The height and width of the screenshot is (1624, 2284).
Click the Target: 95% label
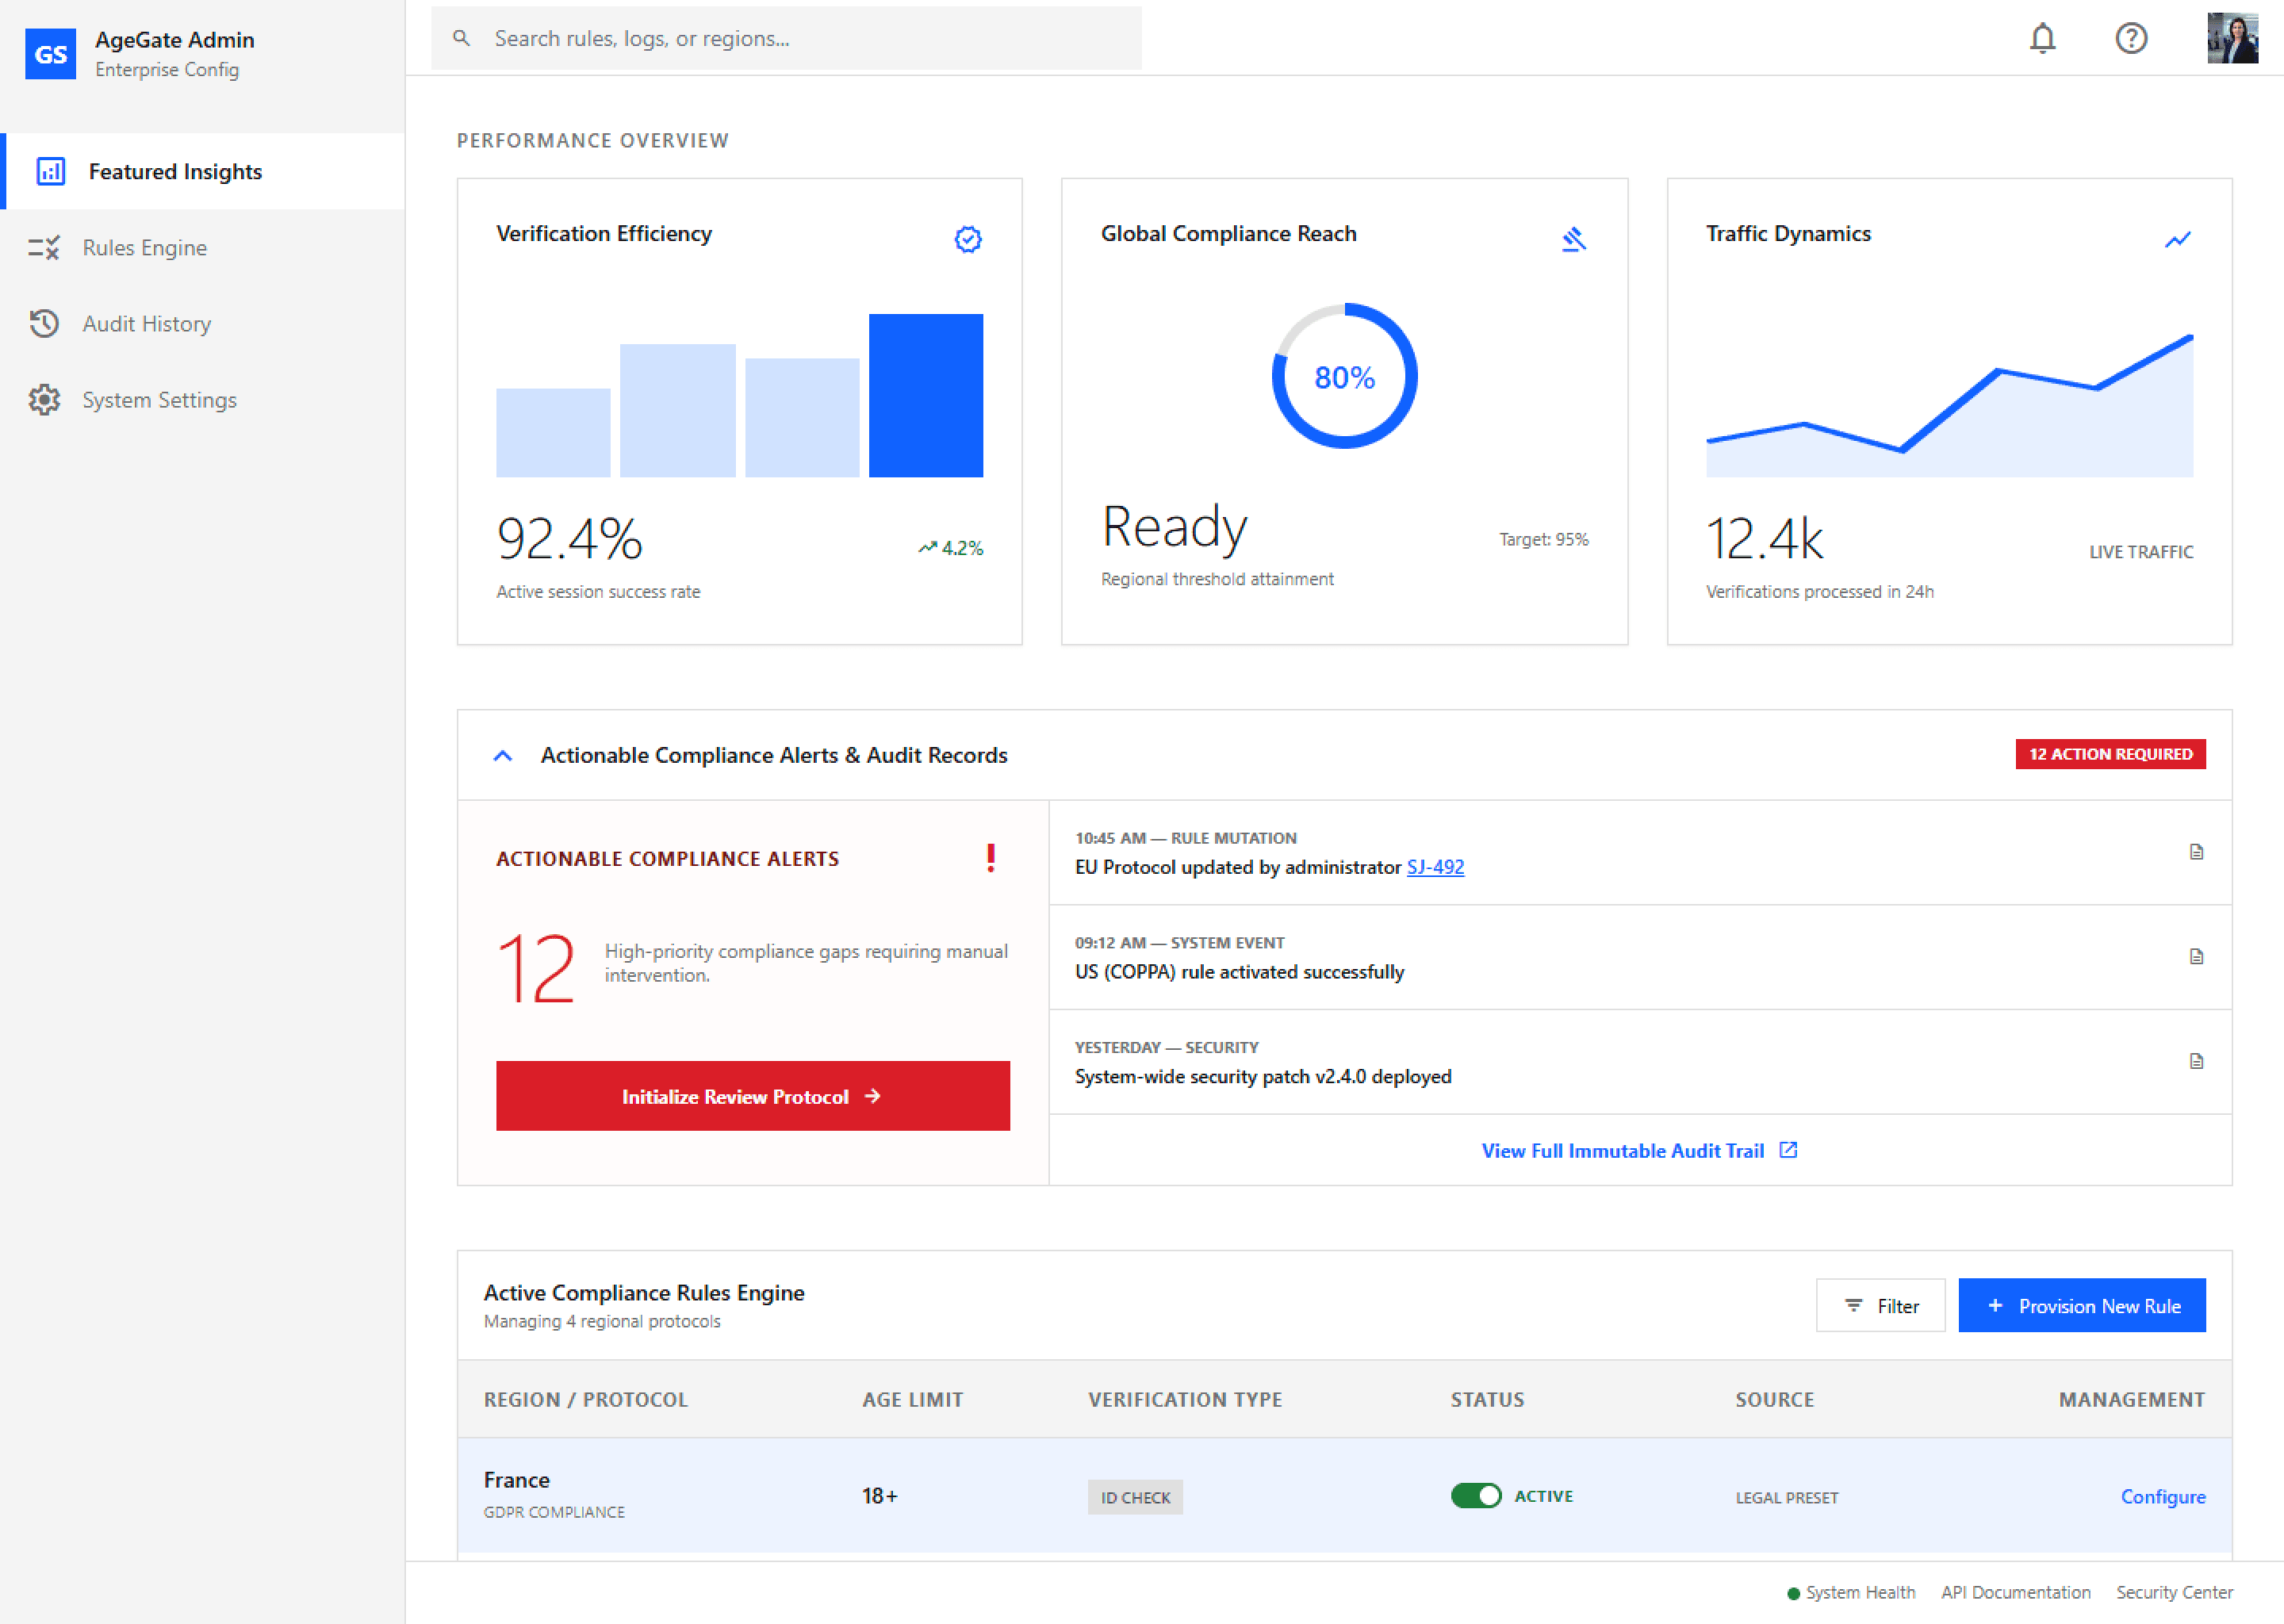click(x=1543, y=539)
